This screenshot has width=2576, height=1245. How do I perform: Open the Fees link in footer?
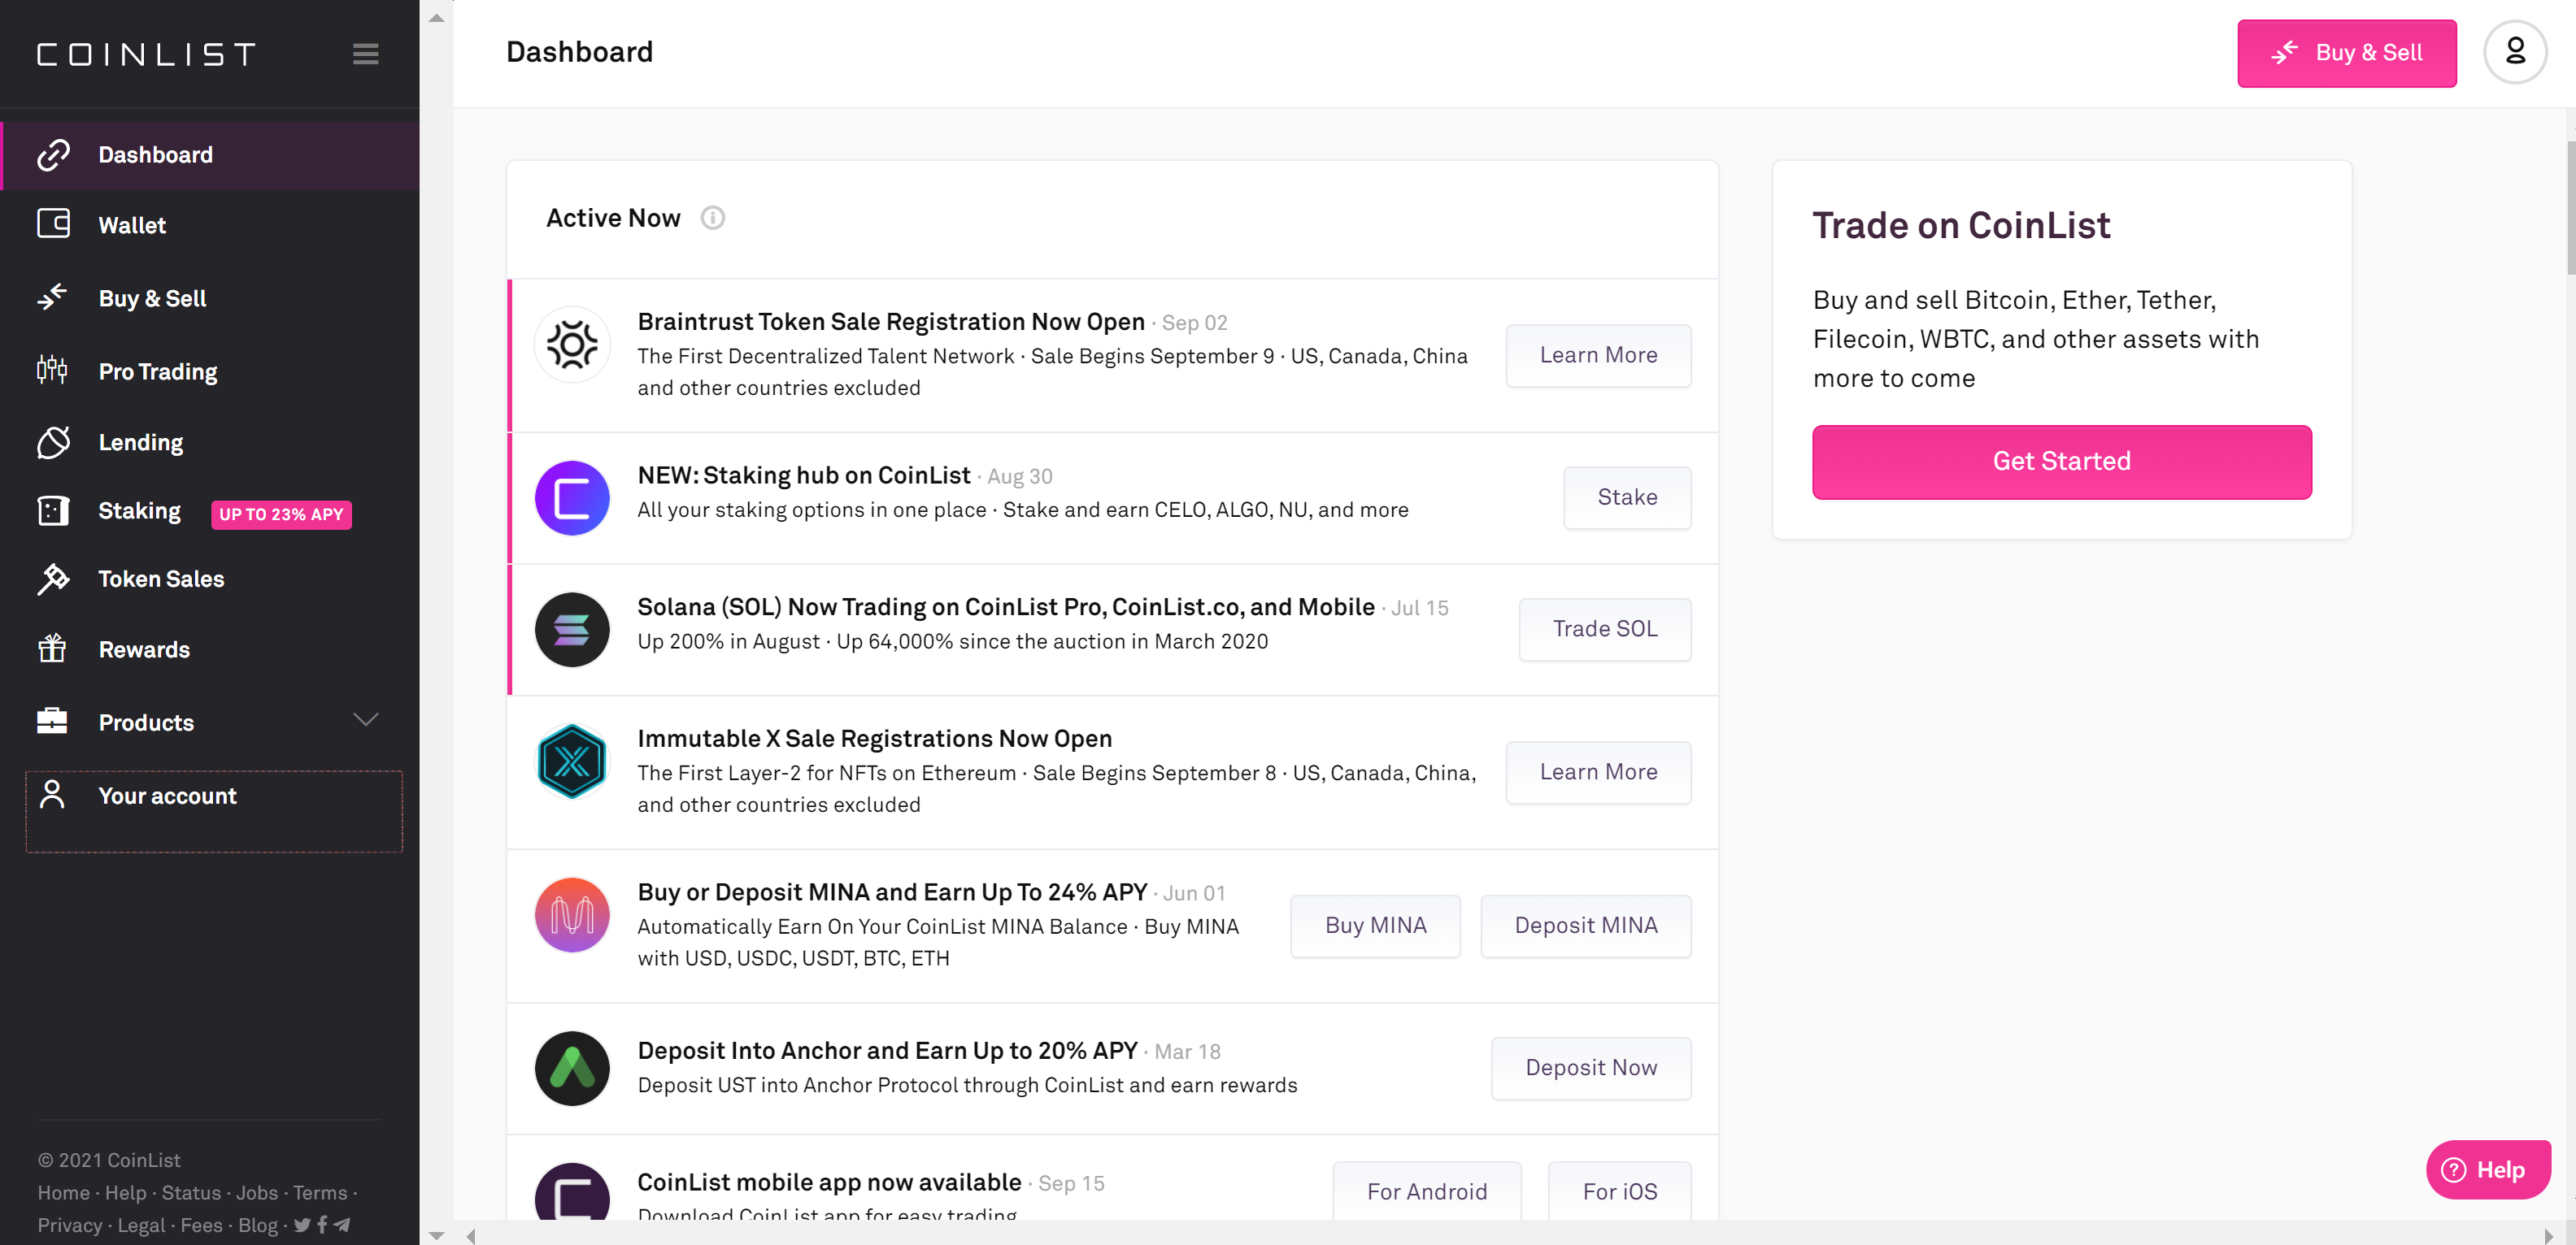(201, 1225)
